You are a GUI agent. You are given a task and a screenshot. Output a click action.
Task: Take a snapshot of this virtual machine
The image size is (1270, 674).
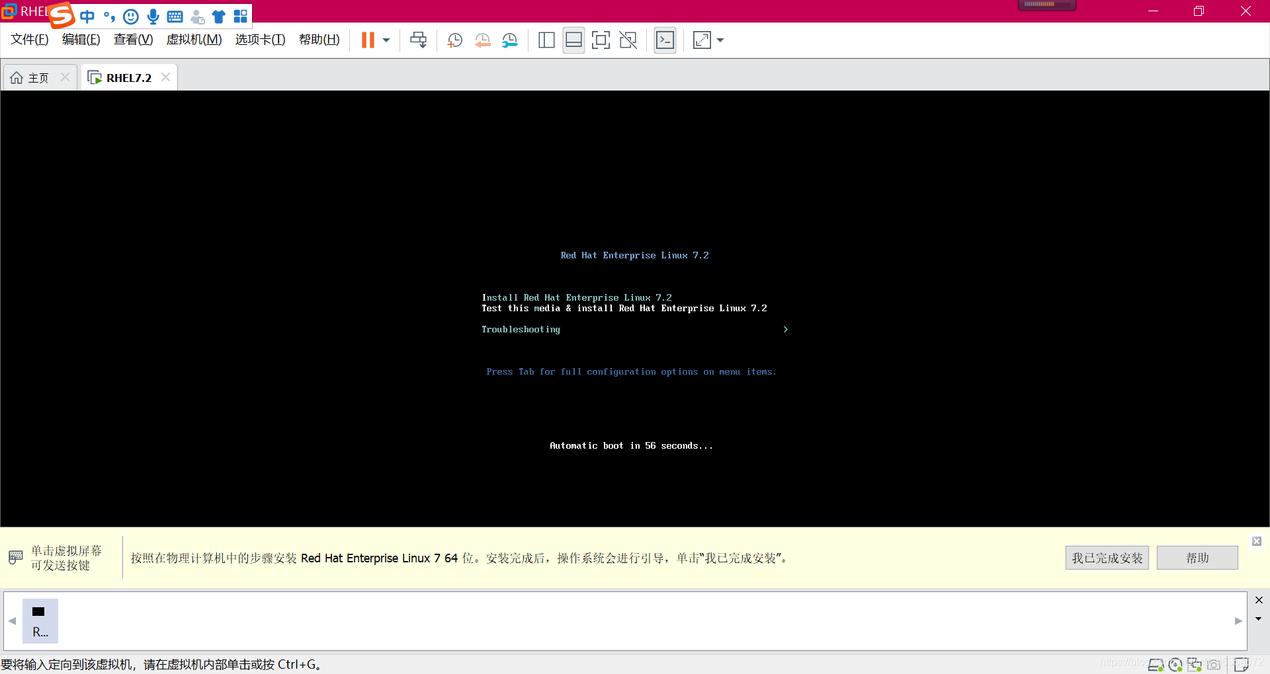(x=454, y=40)
